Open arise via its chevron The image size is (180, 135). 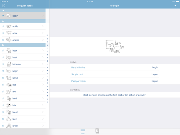pyautogui.click(x=43, y=33)
